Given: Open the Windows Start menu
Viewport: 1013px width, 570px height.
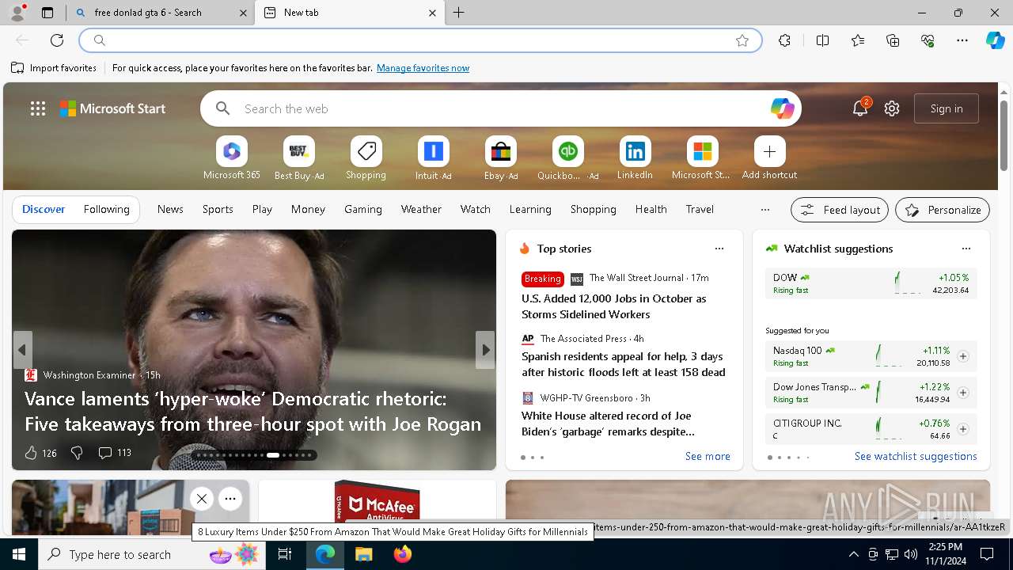Looking at the screenshot, I should click(19, 554).
